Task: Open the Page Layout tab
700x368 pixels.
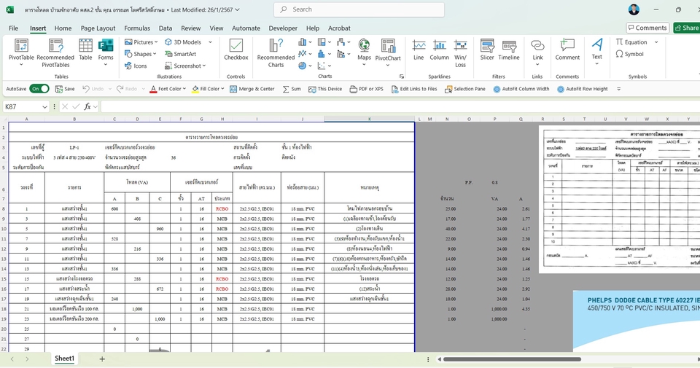Action: (98, 28)
